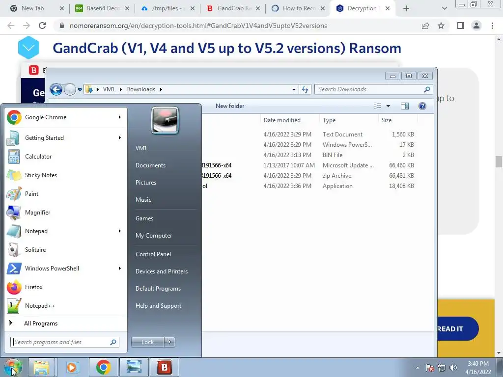
Task: Click the Windows Start orb
Action: click(x=13, y=367)
